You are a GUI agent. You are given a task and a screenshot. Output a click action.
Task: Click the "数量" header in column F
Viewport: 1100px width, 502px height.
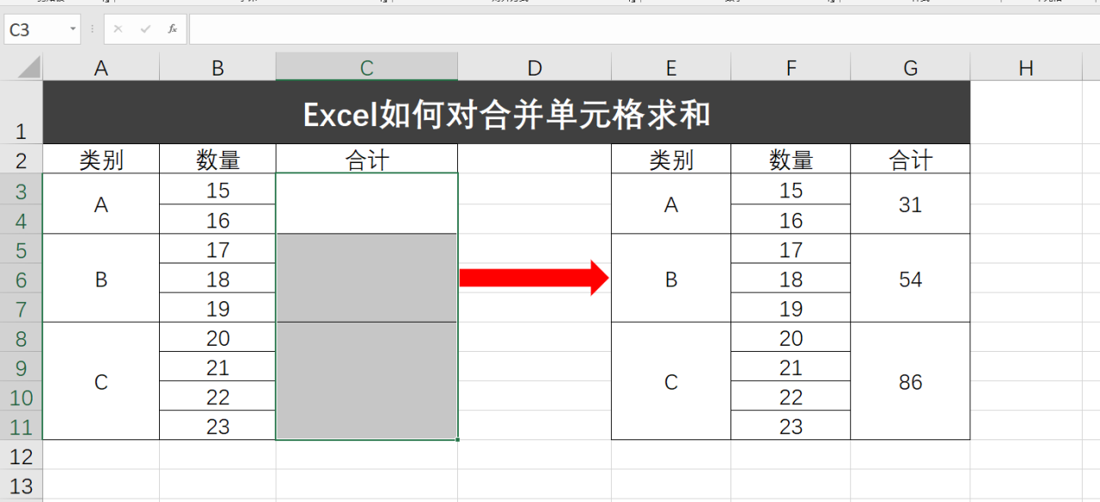791,160
